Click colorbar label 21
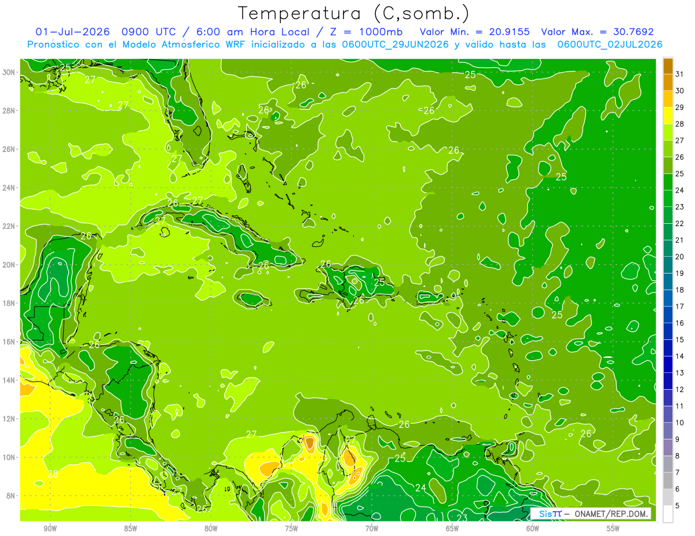Image resolution: width=695 pixels, height=536 pixels. click(x=680, y=240)
